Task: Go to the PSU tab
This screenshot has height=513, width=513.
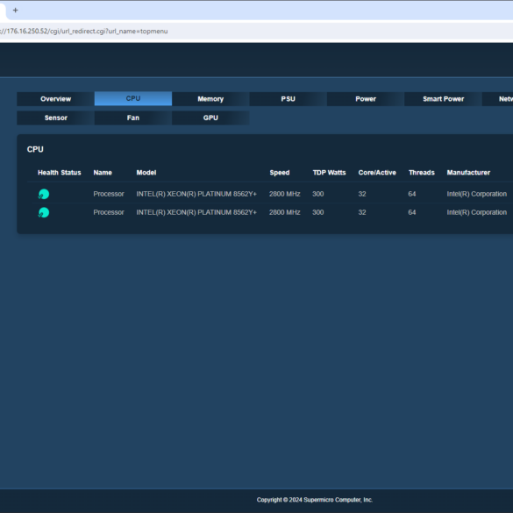Action: pos(288,99)
